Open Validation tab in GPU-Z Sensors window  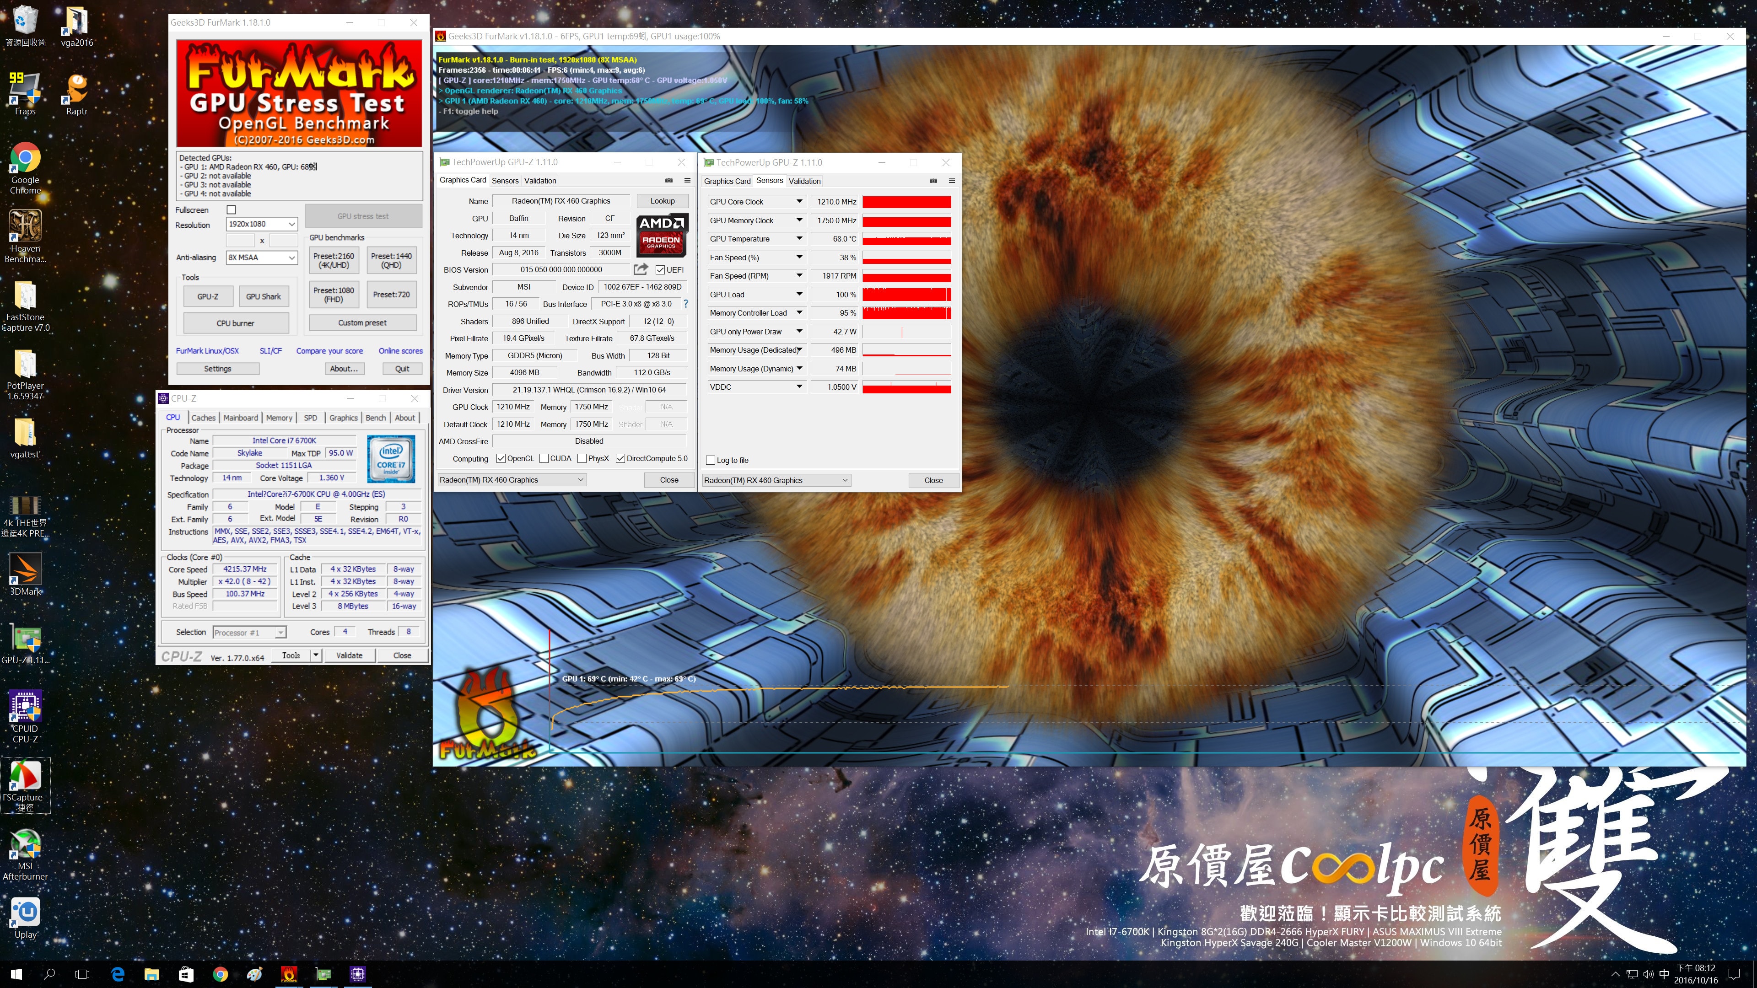[805, 182]
